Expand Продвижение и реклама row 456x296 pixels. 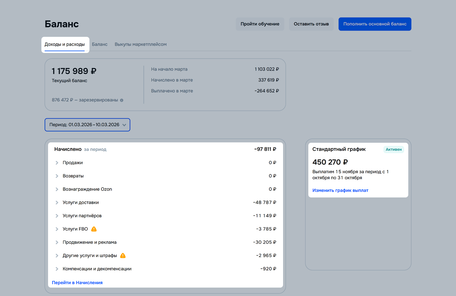57,242
